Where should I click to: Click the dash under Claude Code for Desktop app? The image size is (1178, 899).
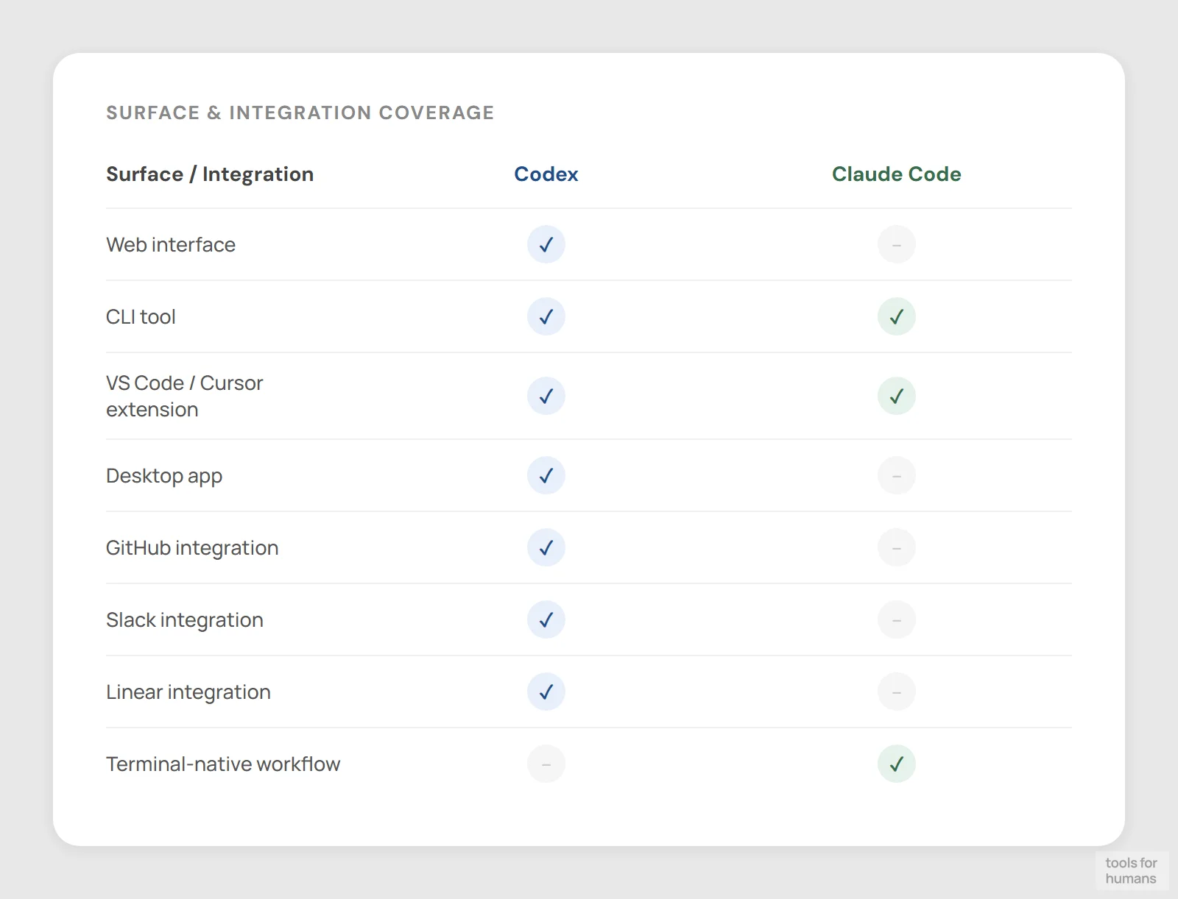896,475
